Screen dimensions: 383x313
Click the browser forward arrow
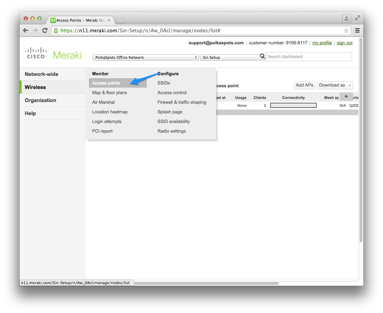coord(35,31)
